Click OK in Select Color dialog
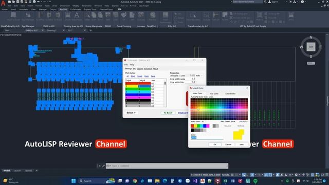This screenshot has height=185, width=329. (215, 144)
